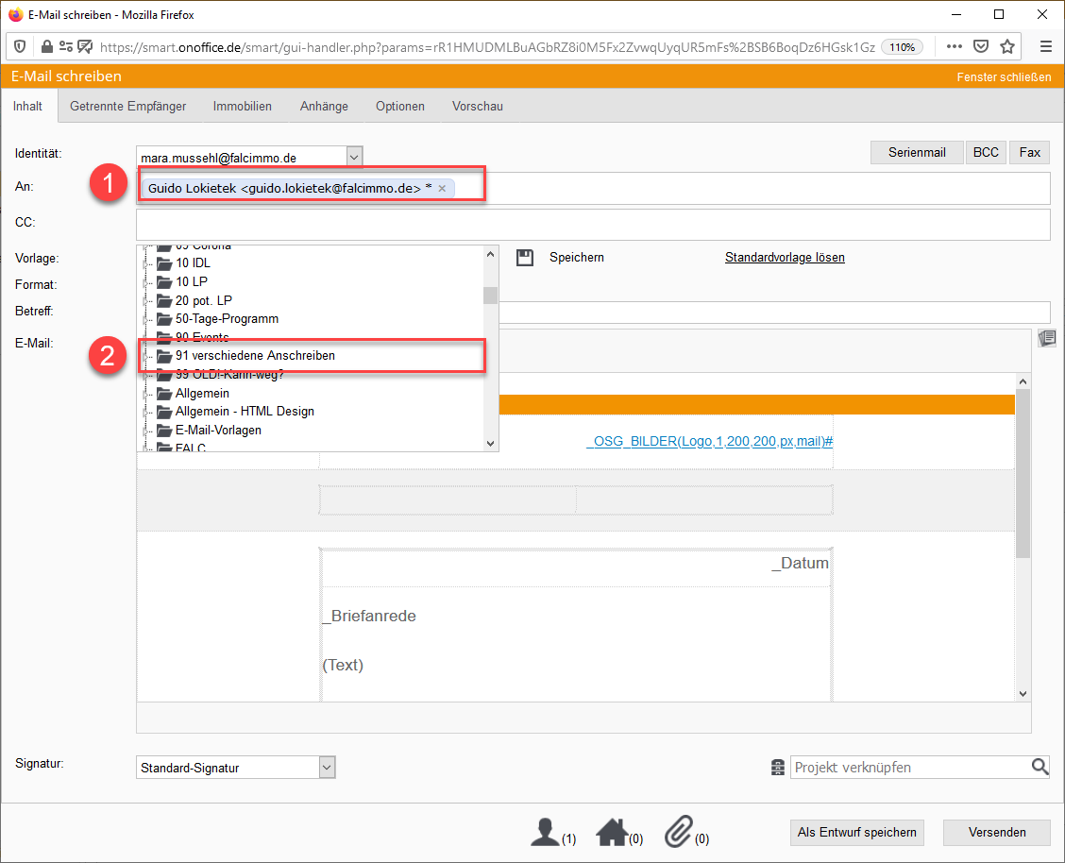This screenshot has width=1065, height=863.
Task: Select folder 91 verschiedene Anschreiben
Action: [255, 356]
